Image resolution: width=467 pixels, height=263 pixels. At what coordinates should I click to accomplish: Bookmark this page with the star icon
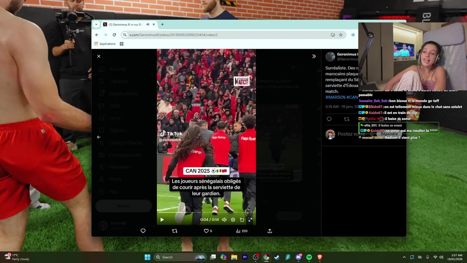coord(341,35)
